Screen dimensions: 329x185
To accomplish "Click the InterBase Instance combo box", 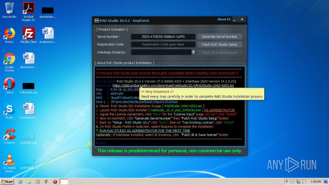I will pos(163,52).
